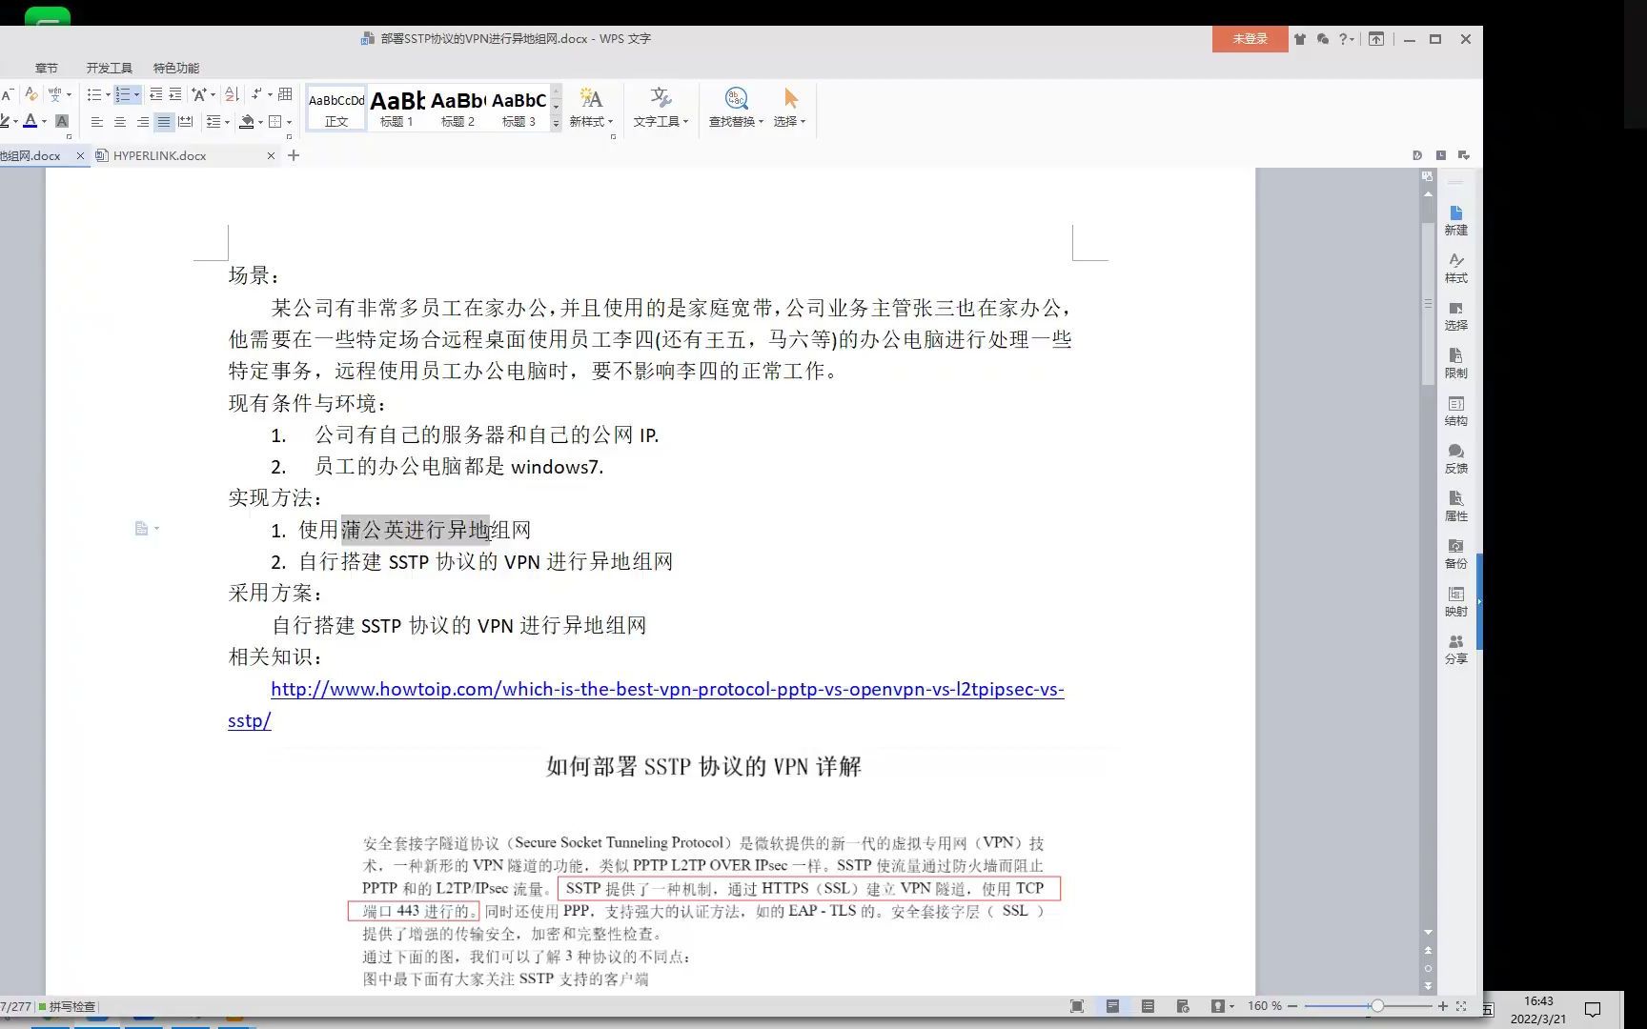Open the help question mark menu
The width and height of the screenshot is (1647, 1029).
pyautogui.click(x=1346, y=39)
